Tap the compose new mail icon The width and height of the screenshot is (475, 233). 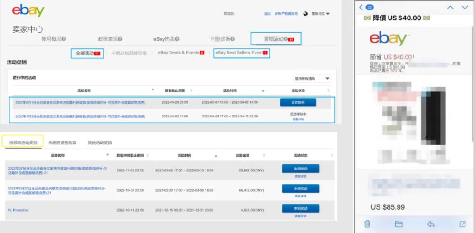click(463, 224)
